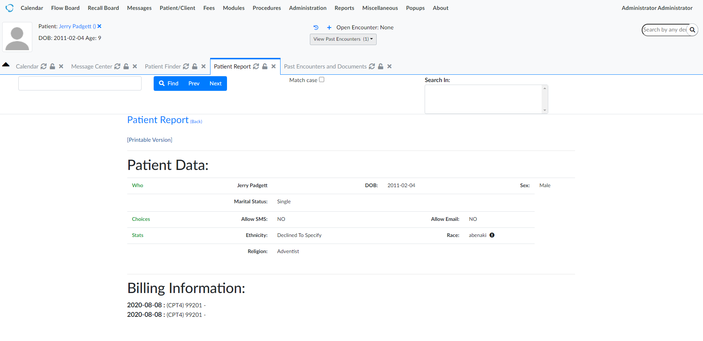Refresh the Patient Report tab

[256, 66]
